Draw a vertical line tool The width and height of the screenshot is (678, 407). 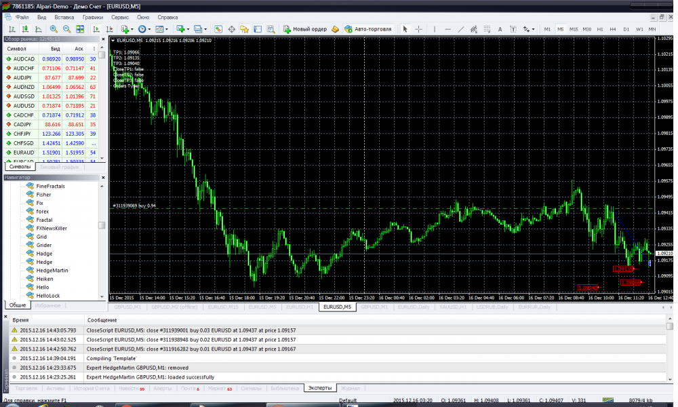click(x=435, y=29)
